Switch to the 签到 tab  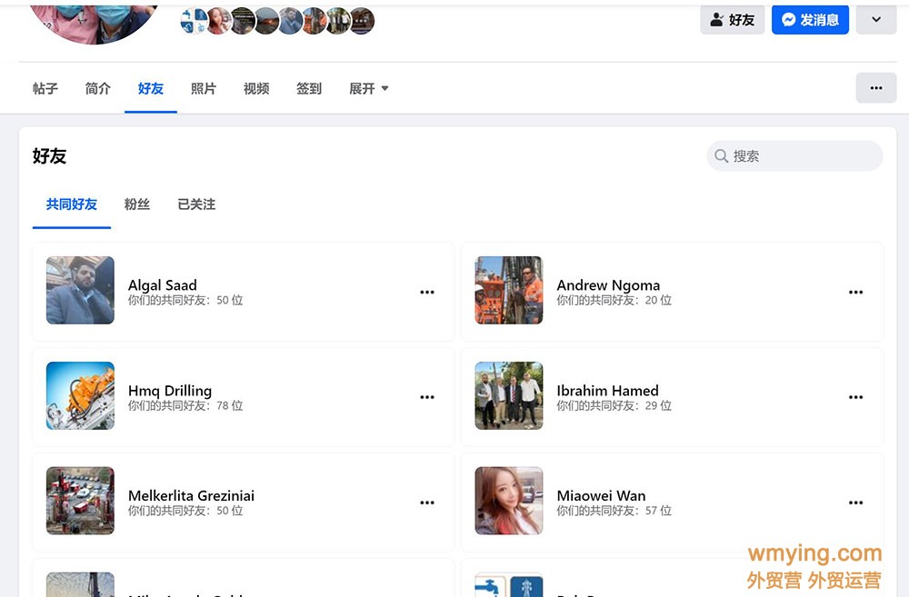(x=309, y=89)
